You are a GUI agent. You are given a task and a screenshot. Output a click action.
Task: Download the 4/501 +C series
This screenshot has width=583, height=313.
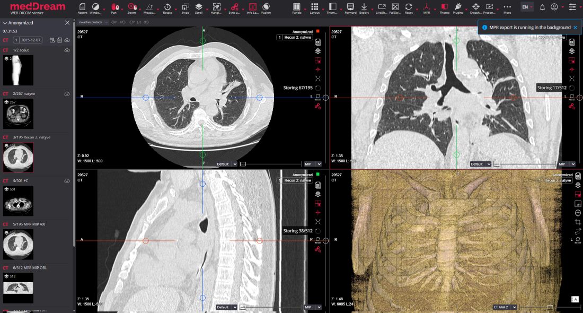tap(67, 181)
